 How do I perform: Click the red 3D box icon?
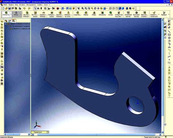point(58,8)
